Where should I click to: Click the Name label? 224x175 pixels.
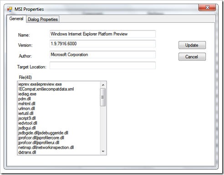[x=24, y=35]
